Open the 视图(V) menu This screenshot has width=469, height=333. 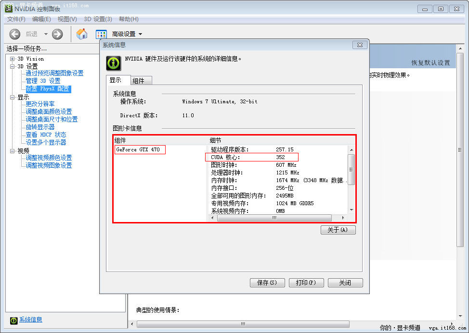coord(67,19)
